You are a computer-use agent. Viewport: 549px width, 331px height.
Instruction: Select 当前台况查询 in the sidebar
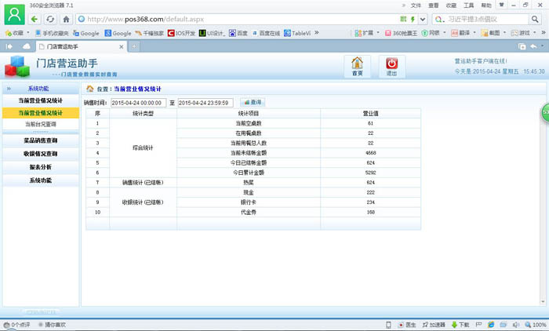click(x=40, y=124)
